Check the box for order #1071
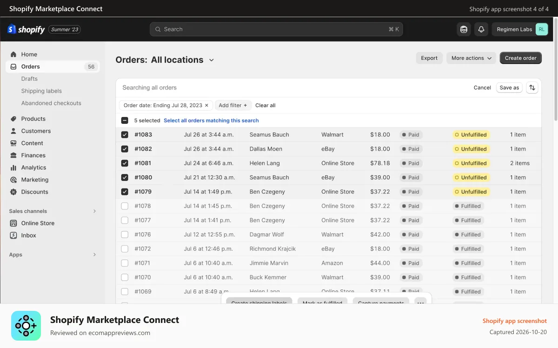 click(125, 263)
